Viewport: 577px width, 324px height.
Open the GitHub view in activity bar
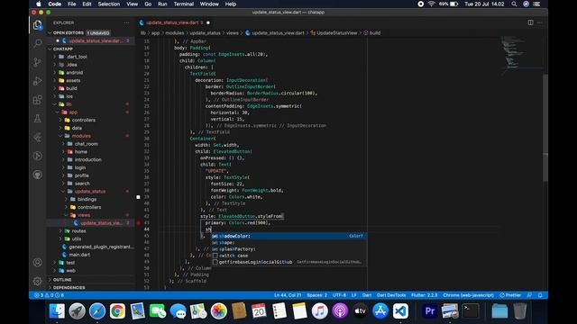(x=38, y=175)
